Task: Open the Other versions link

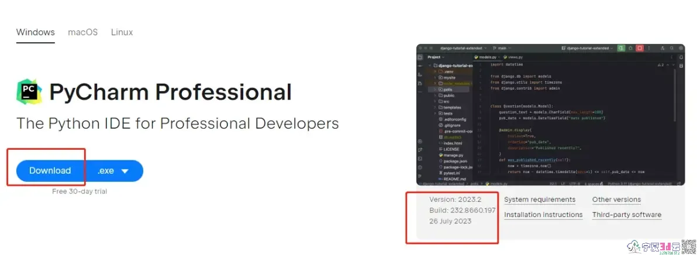Action: [x=616, y=199]
